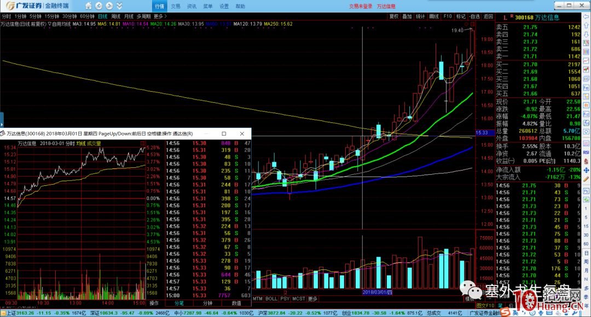591x317 pixels.
Task: Expand the double-chevron toolbar menu
Action: coord(119,6)
